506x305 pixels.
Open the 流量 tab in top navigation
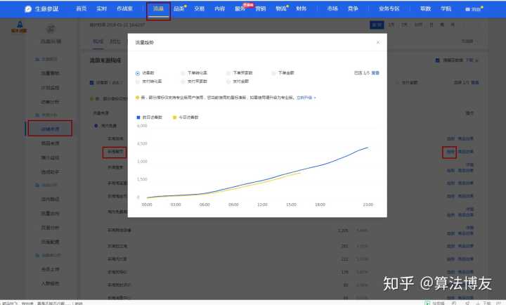click(158, 8)
